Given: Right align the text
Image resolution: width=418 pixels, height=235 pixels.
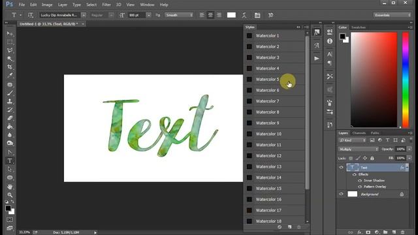Looking at the screenshot, I should coord(219,15).
